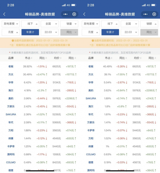
Task: Switch to 月度 in left screen
Action: pyautogui.click(x=11, y=32)
